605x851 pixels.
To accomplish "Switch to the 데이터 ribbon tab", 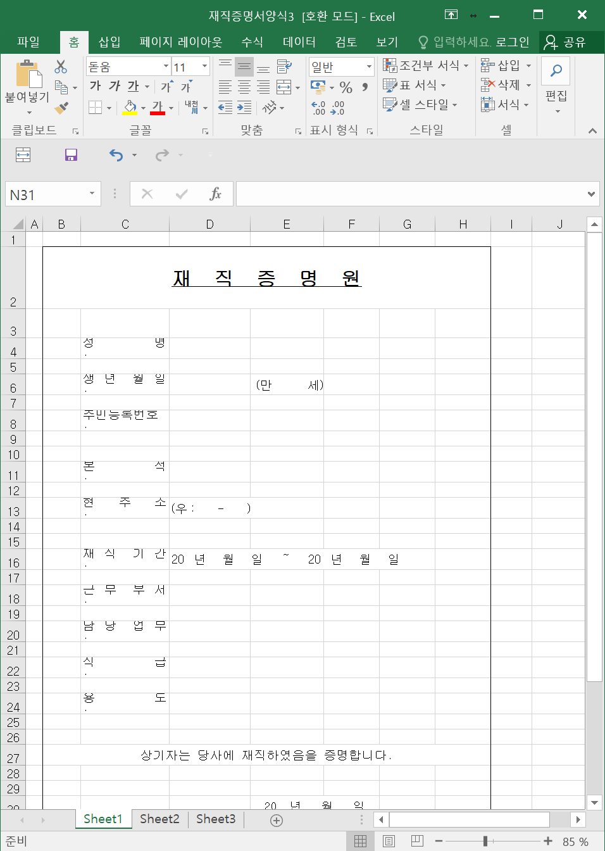I will pos(297,42).
